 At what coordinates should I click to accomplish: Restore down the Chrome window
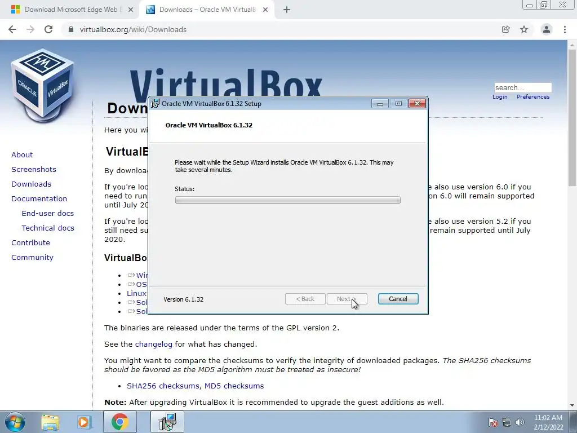click(544, 5)
